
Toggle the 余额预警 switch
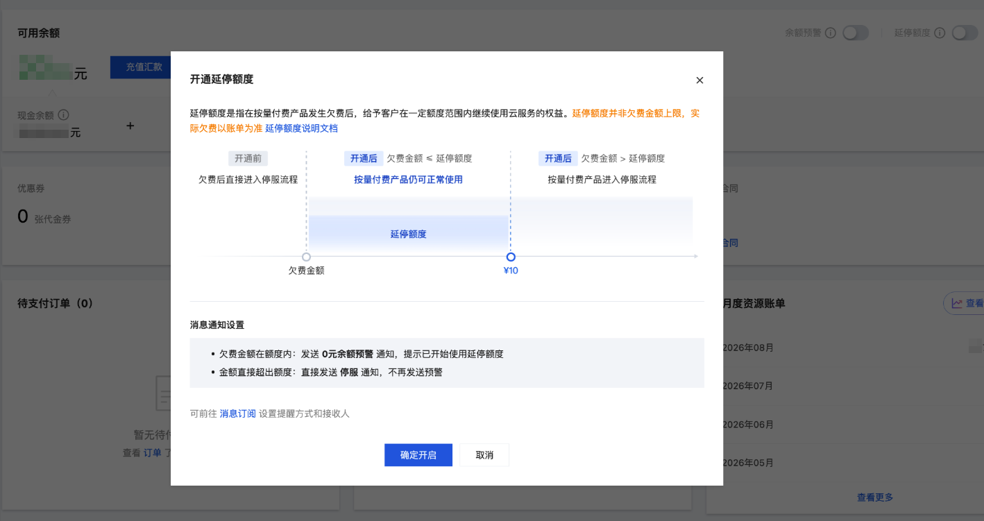(x=856, y=33)
